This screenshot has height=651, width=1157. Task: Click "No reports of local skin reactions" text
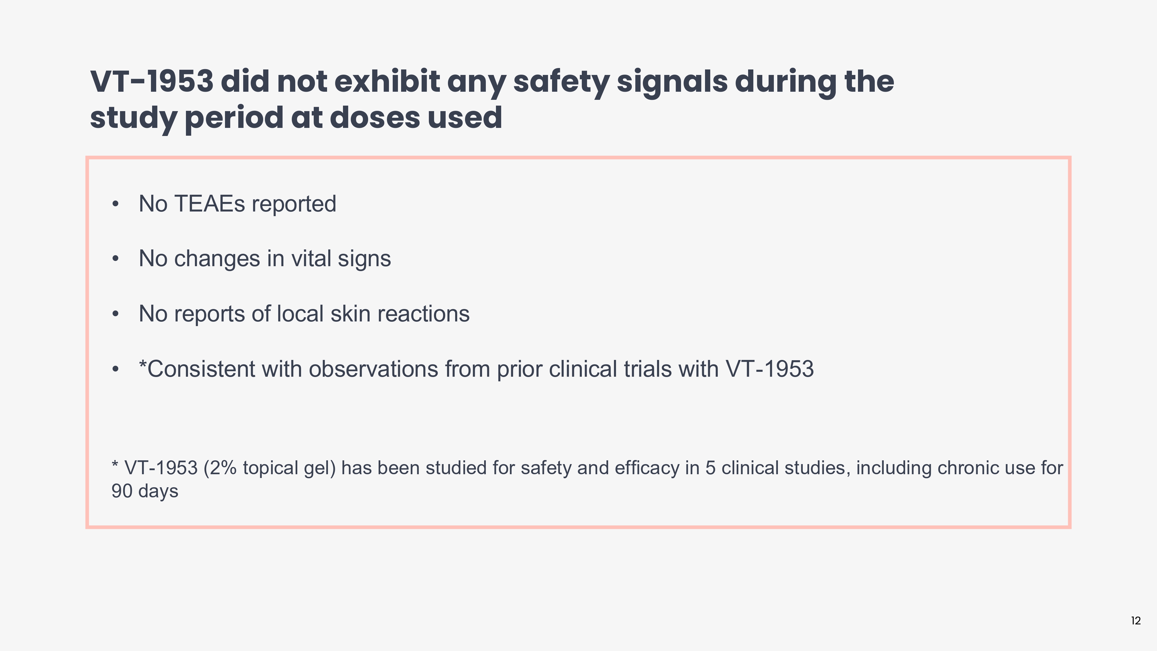304,314
